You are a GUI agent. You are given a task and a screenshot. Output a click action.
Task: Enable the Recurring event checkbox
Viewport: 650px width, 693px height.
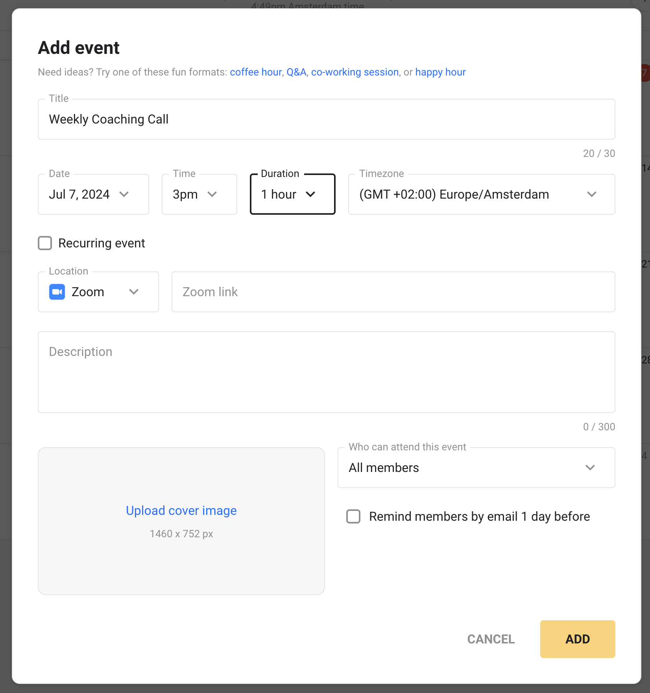click(x=45, y=243)
